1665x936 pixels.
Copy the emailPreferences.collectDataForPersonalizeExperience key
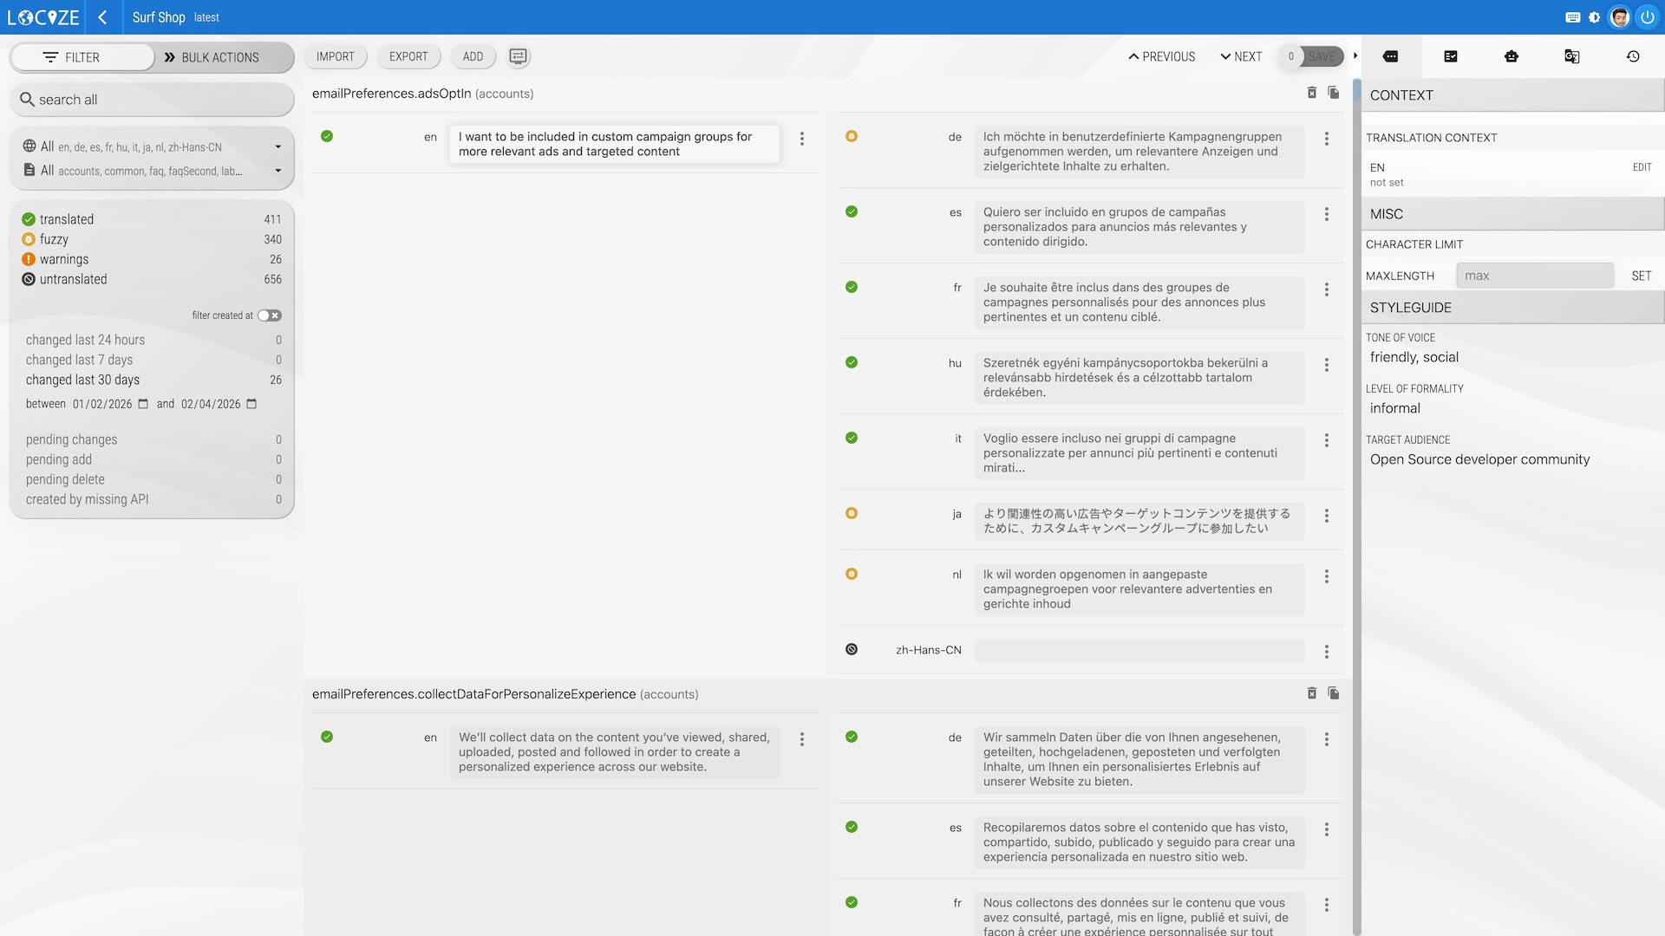tap(1334, 693)
